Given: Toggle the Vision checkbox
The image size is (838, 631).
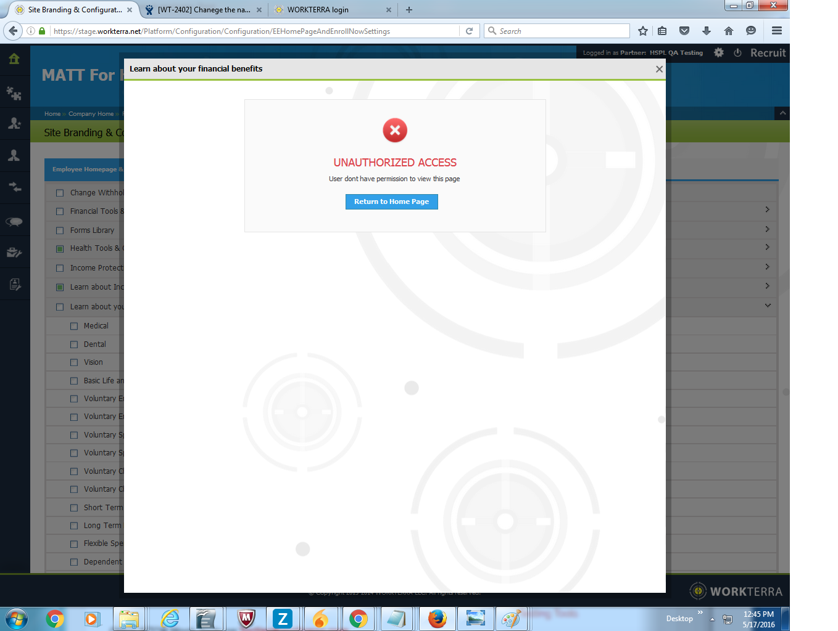Looking at the screenshot, I should pyautogui.click(x=74, y=362).
